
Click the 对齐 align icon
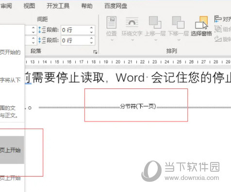click(218, 19)
